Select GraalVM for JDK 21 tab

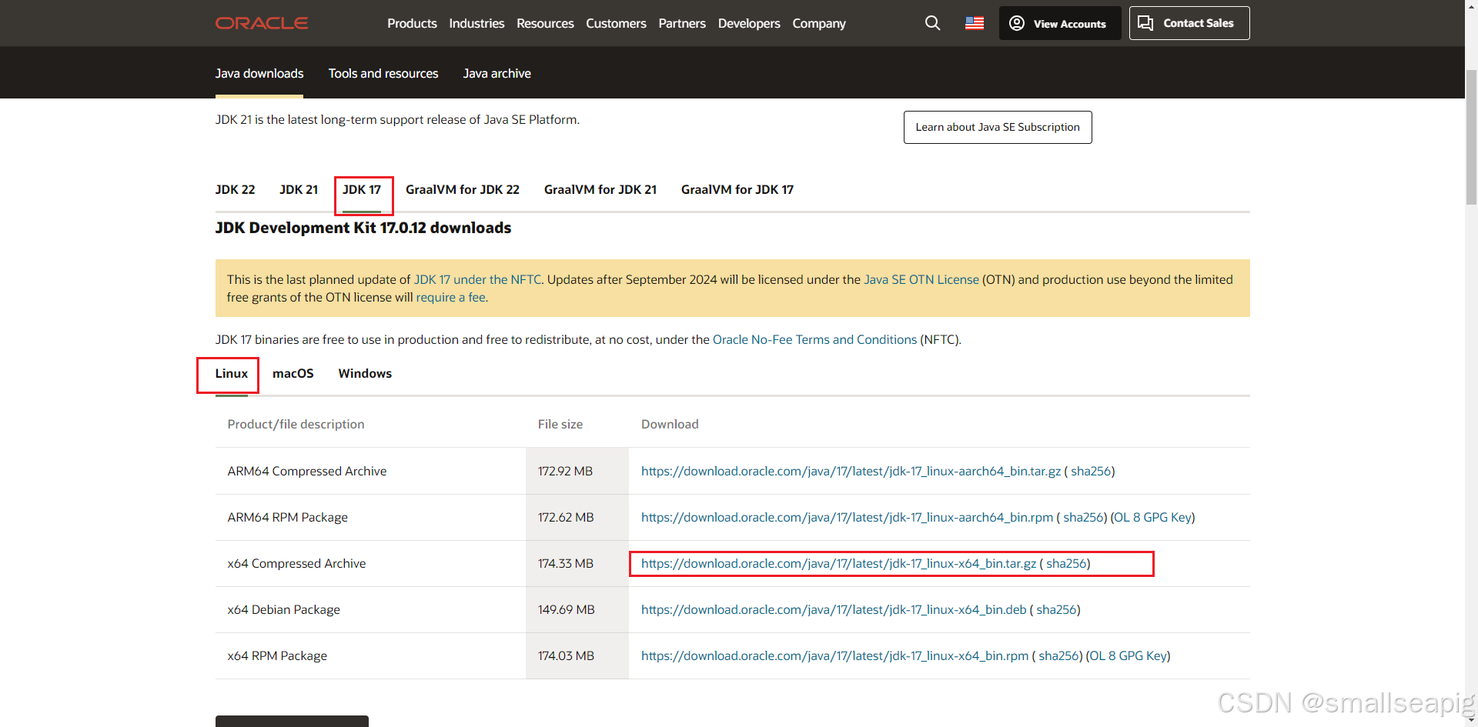pyautogui.click(x=600, y=189)
